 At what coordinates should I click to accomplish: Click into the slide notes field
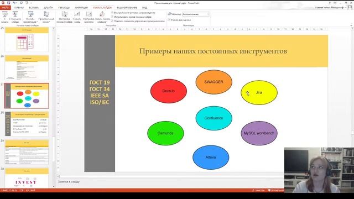(170, 182)
